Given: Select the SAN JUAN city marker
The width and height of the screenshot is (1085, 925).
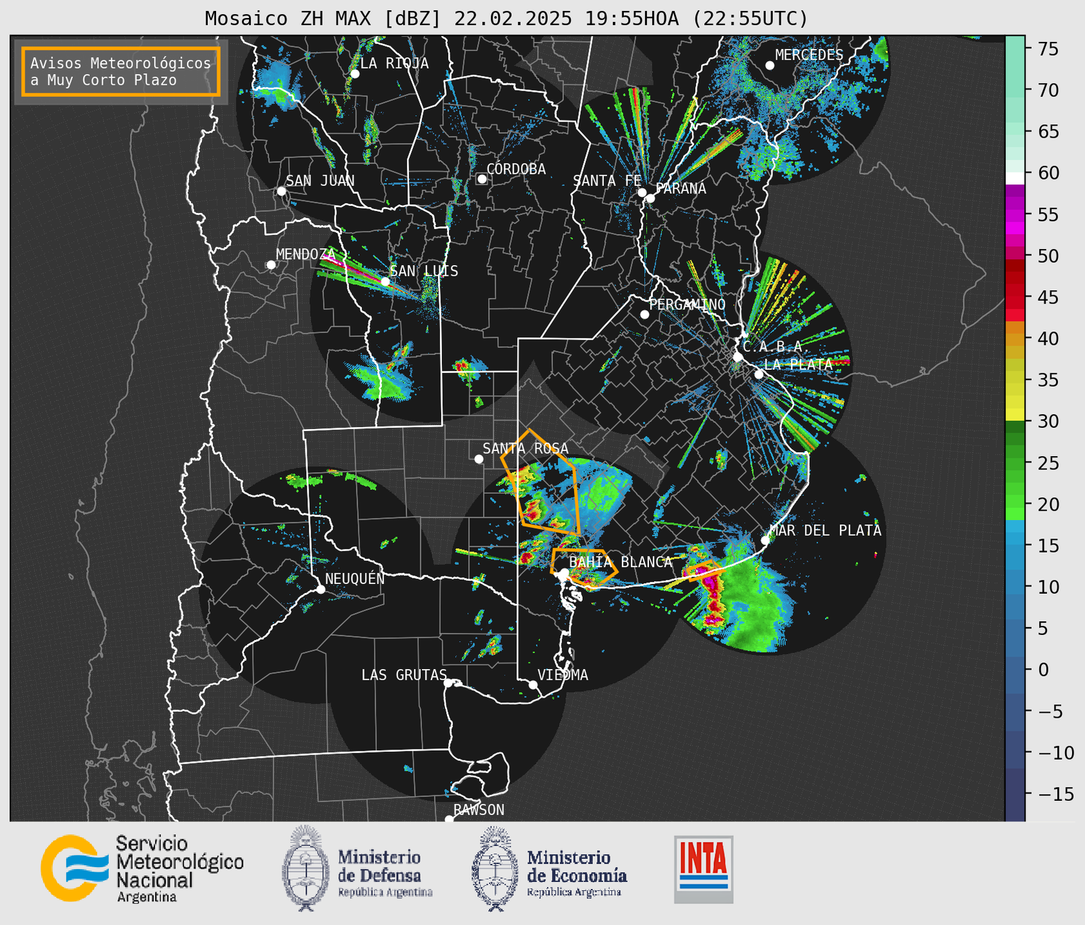Looking at the screenshot, I should point(281,191).
